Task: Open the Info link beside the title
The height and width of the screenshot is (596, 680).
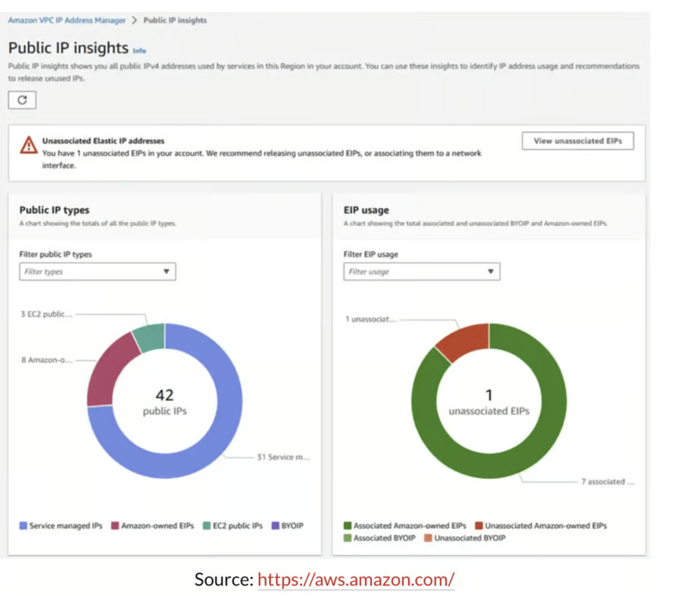Action: (139, 50)
